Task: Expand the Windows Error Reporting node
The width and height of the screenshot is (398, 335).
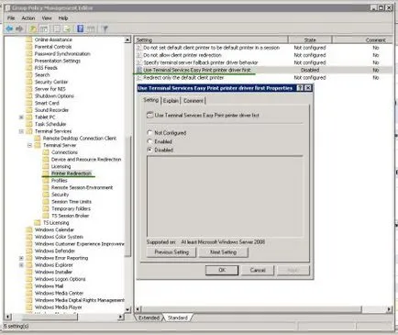Action: [21, 258]
